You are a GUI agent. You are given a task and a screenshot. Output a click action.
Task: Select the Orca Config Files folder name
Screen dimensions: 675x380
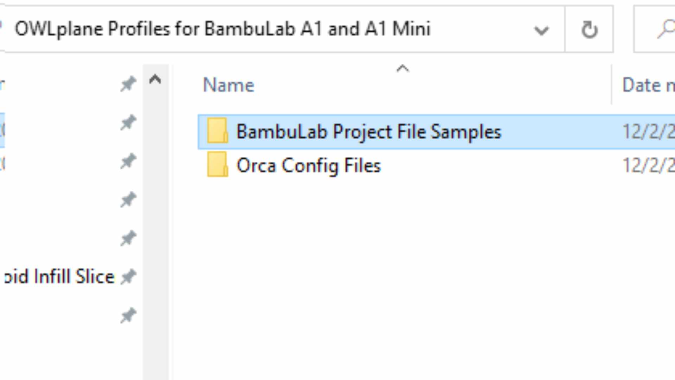(x=309, y=165)
